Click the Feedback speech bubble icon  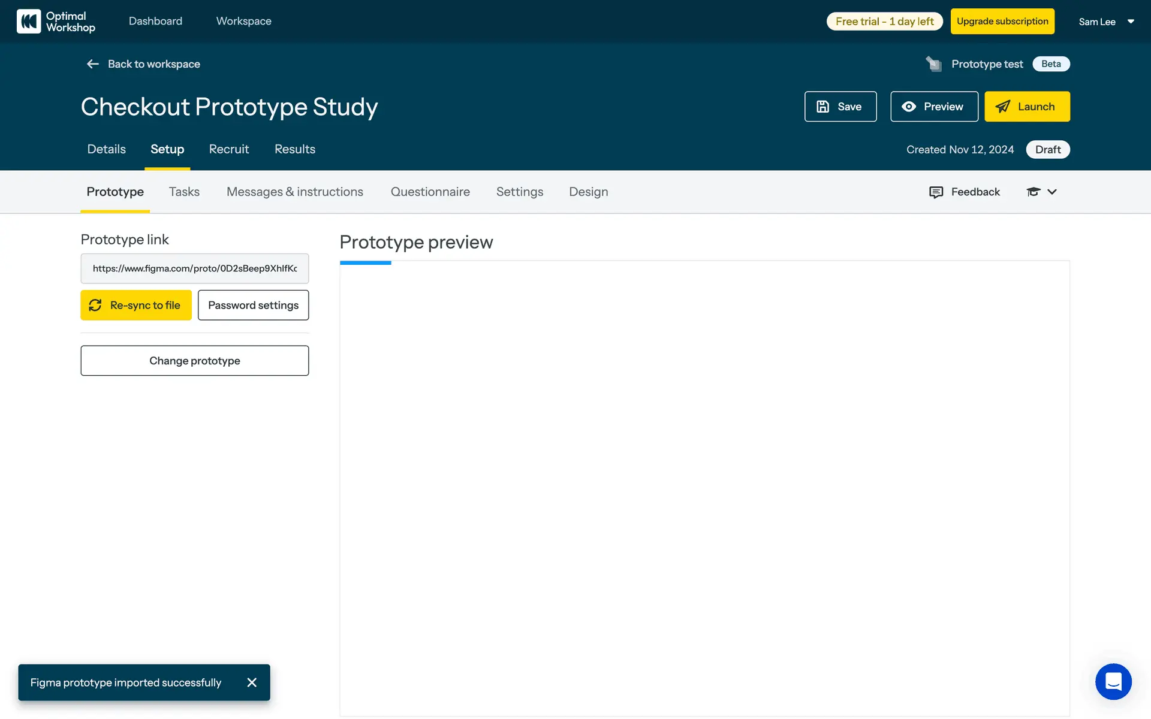pos(936,192)
